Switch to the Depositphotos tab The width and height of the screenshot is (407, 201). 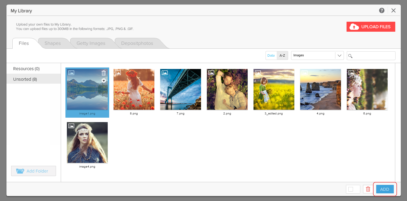click(137, 43)
